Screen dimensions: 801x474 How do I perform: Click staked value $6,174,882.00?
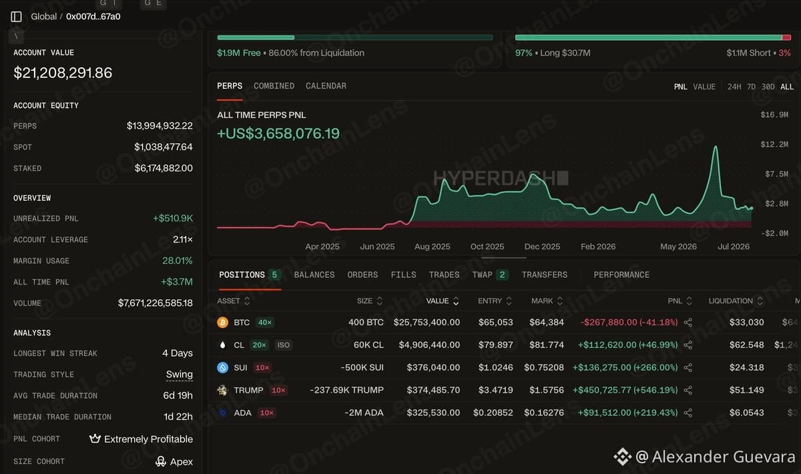[x=164, y=169]
